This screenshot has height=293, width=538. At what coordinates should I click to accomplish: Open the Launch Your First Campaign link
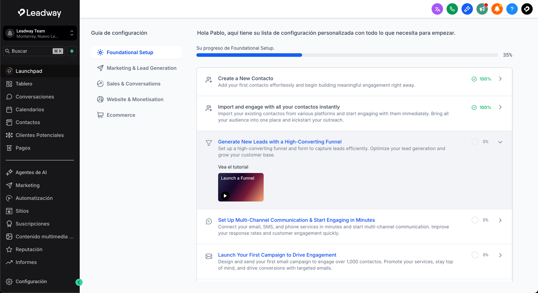[x=277, y=255]
